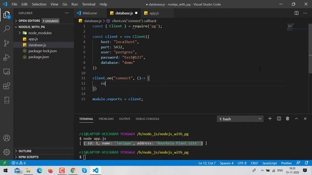The width and height of the screenshot is (312, 175).
Task: Split the terminal panel
Action: (x=279, y=119)
